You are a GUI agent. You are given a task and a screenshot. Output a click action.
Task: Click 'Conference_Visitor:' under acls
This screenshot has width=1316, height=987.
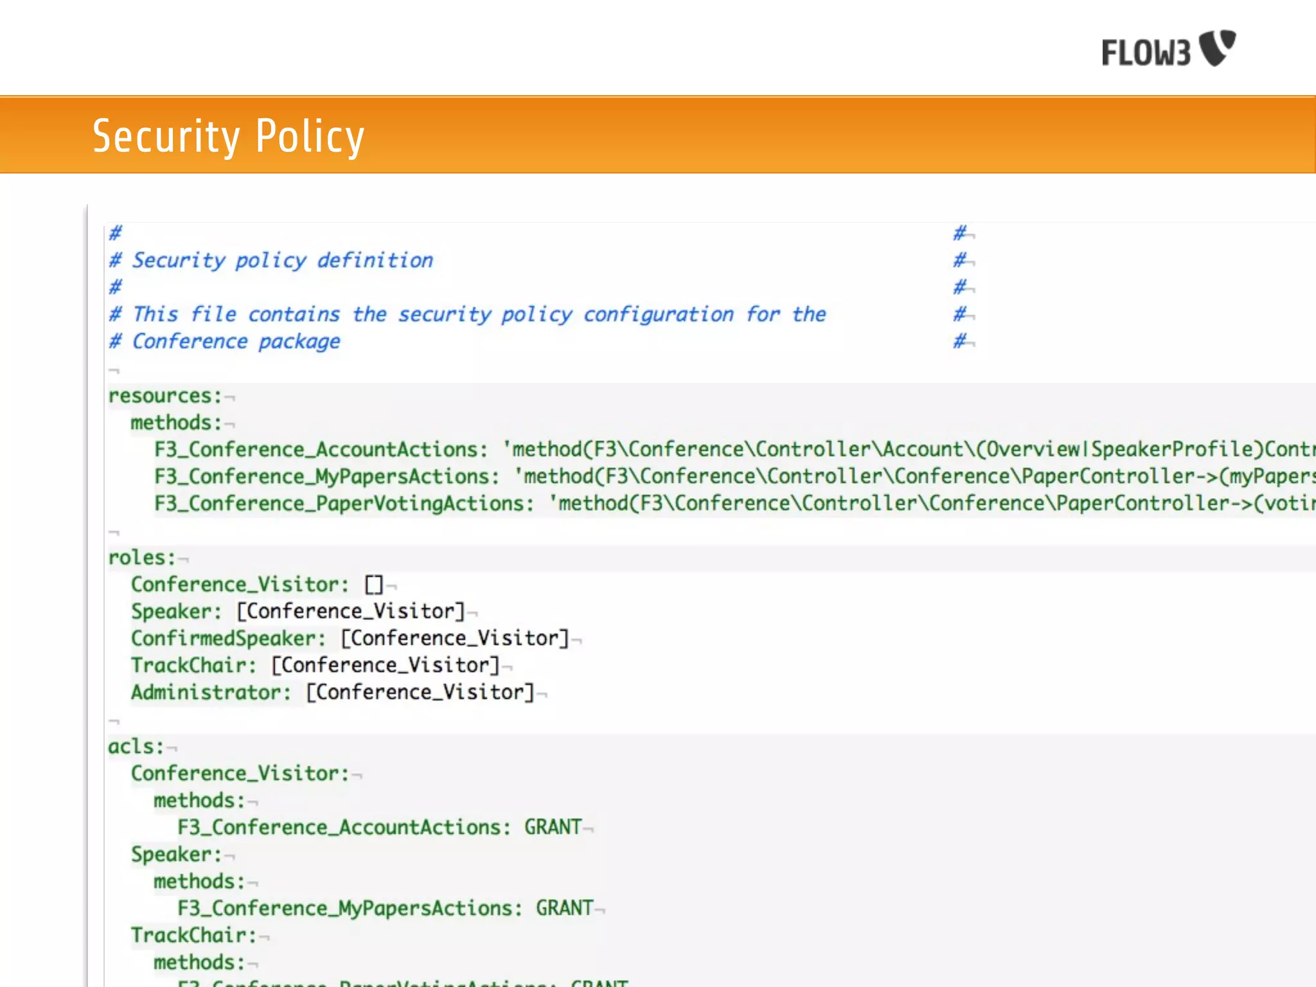(x=240, y=774)
